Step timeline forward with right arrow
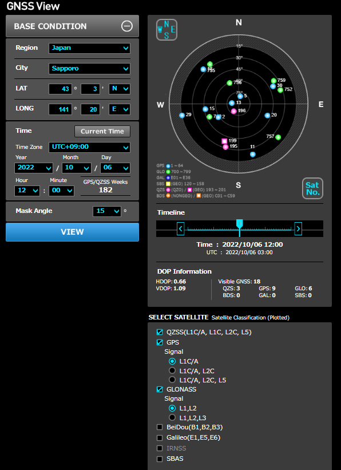Viewport: 341px width, 470px height. [298, 229]
